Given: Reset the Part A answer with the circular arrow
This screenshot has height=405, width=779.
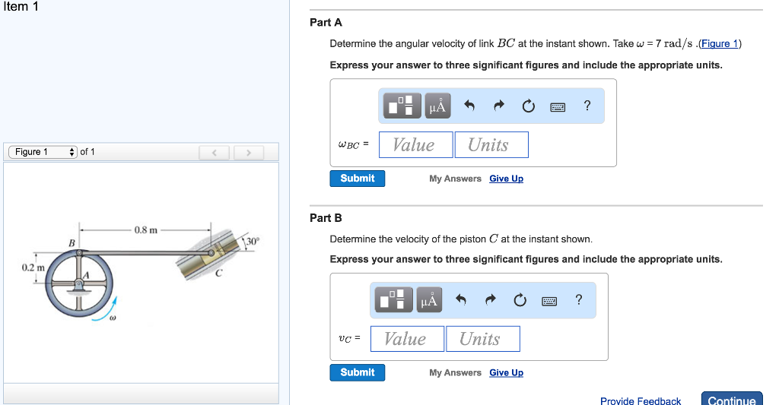Looking at the screenshot, I should (528, 107).
